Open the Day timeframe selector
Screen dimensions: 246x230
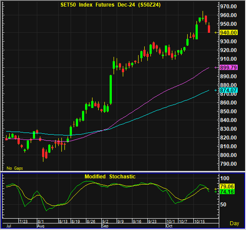point(235,223)
